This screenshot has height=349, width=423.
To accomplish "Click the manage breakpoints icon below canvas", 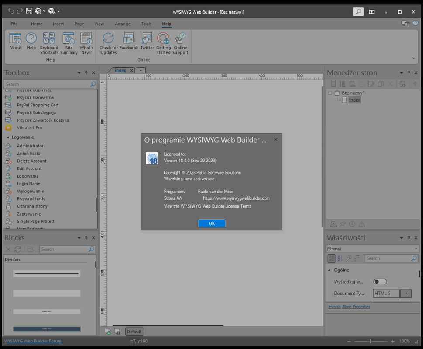I will coord(117,332).
